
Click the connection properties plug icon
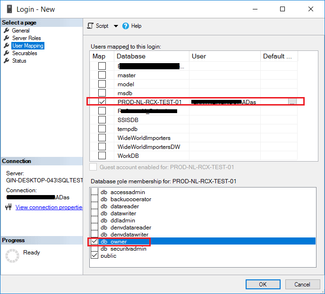(x=9, y=207)
